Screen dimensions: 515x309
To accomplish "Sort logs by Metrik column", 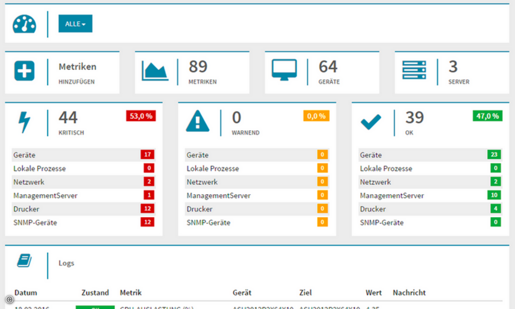I will coord(131,293).
